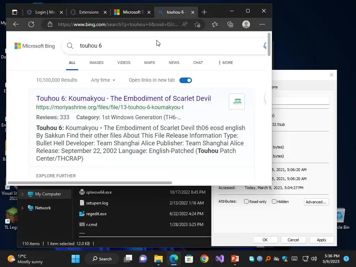Expand the MORE search options
Image resolution: width=356 pixels, height=267 pixels.
(226, 63)
